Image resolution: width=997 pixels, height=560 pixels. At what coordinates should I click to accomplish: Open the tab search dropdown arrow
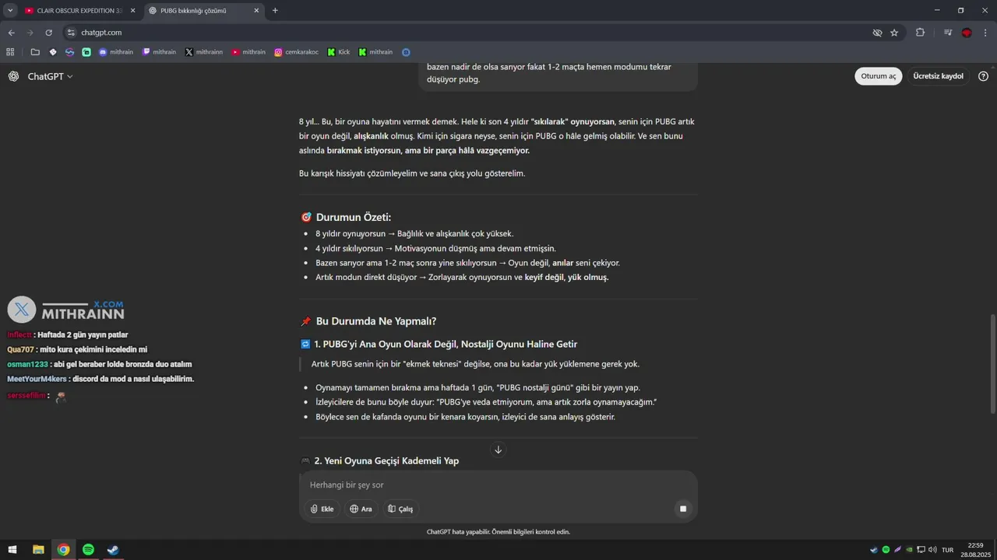pyautogui.click(x=10, y=11)
